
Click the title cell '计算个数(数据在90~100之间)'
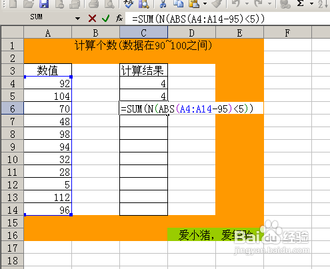[143, 45]
